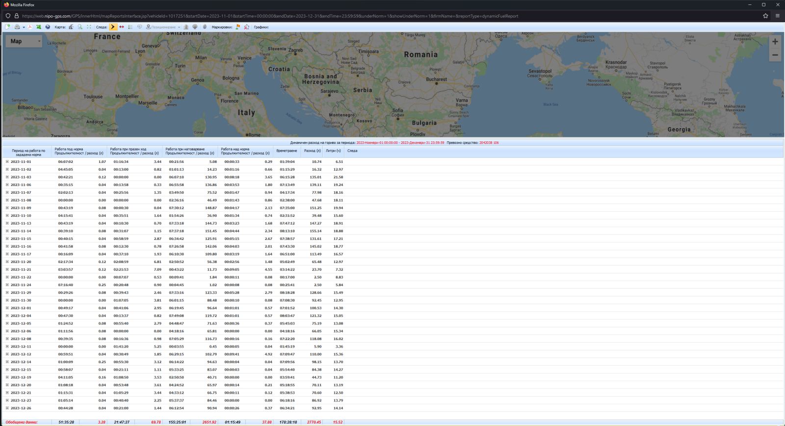
Task: Expand the 2023-11-21 row
Action: tap(7, 269)
